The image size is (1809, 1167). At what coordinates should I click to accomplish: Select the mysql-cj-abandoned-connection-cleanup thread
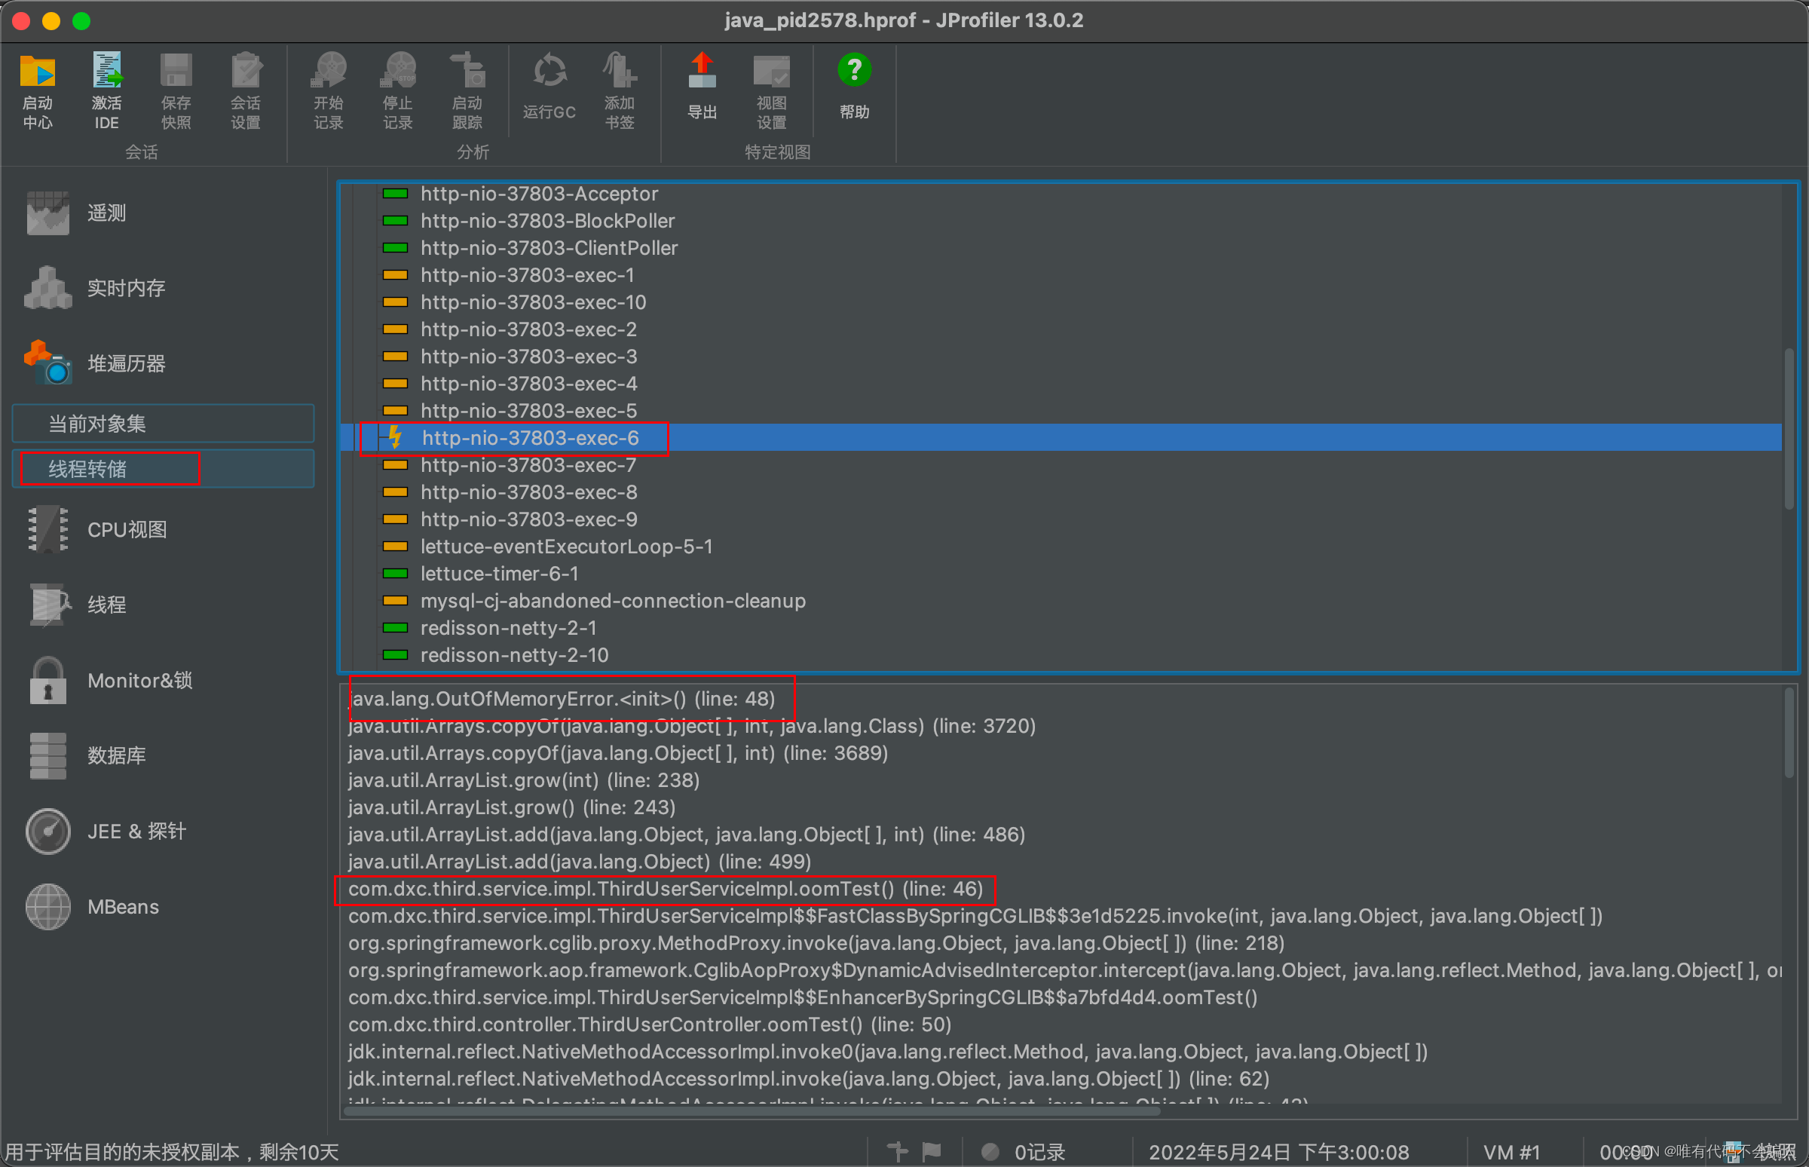(612, 600)
